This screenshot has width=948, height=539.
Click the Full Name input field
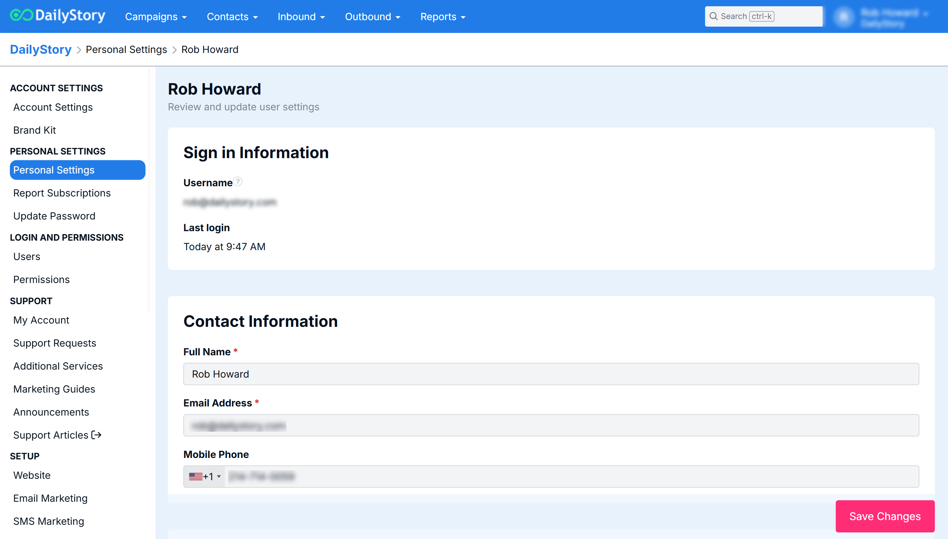tap(551, 374)
